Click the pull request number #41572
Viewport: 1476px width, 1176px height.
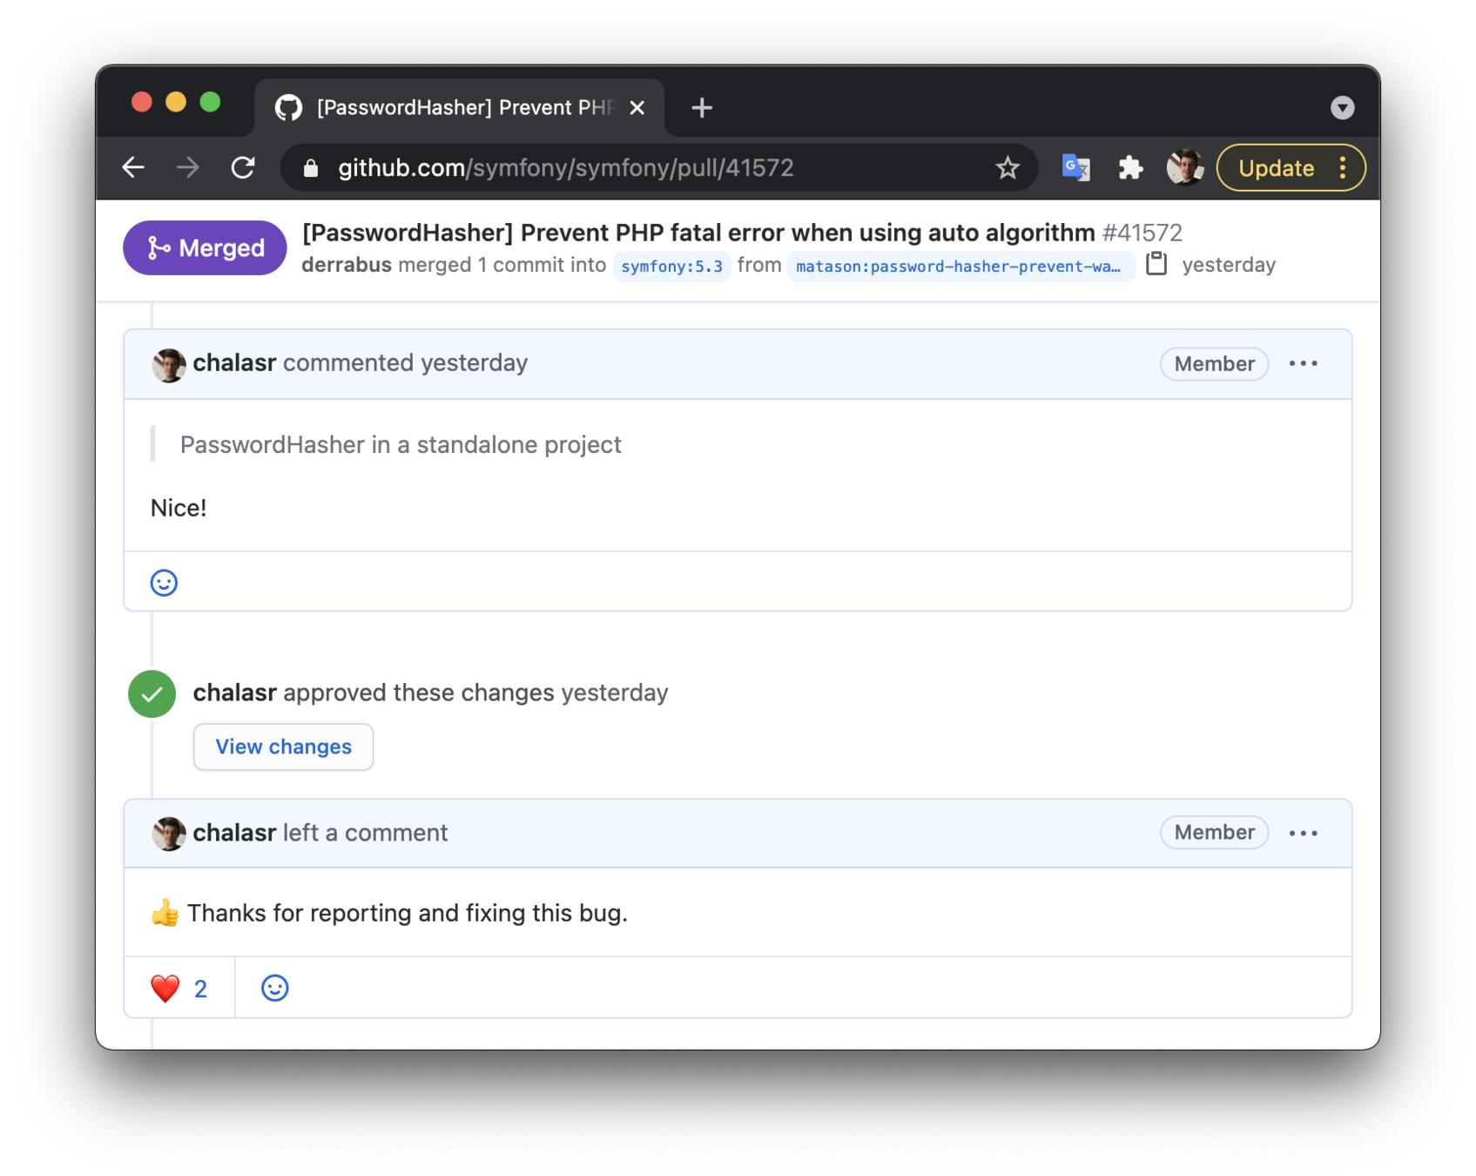[1142, 233]
